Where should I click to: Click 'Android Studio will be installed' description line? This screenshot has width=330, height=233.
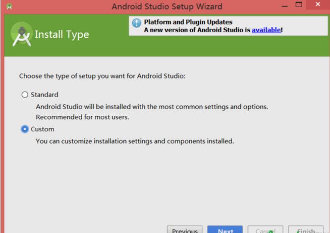tap(152, 107)
